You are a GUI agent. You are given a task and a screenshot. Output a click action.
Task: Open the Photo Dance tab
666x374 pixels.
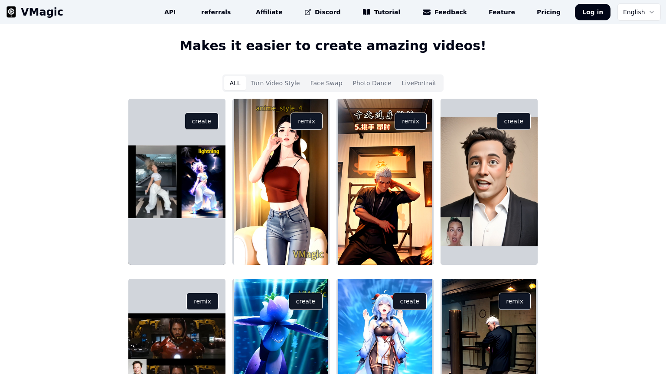coord(372,83)
